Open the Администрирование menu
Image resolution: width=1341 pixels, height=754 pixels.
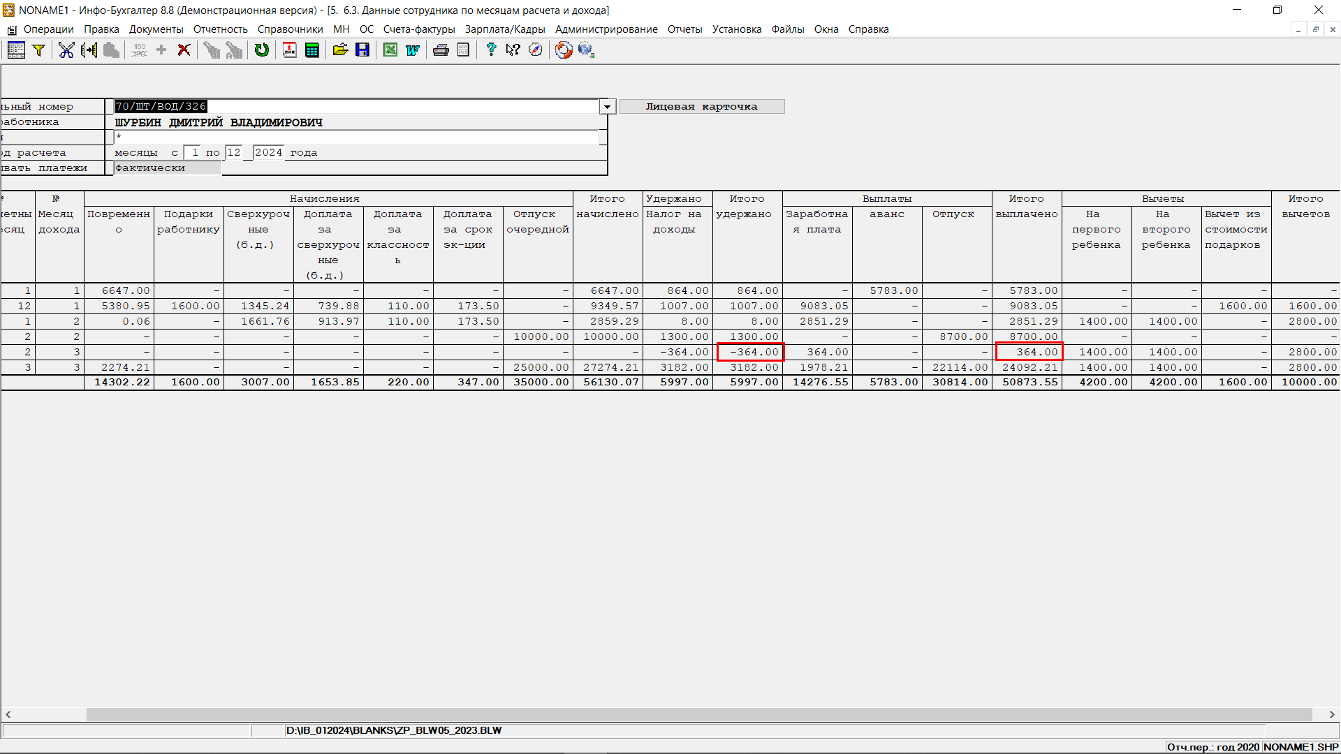(x=606, y=29)
